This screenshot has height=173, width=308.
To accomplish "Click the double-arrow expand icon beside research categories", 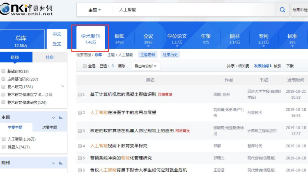I will 62,86.
